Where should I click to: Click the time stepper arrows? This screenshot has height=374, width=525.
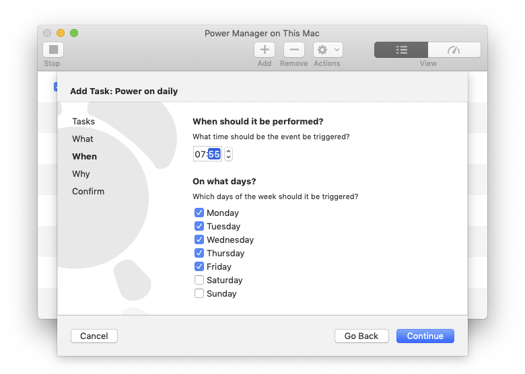229,154
